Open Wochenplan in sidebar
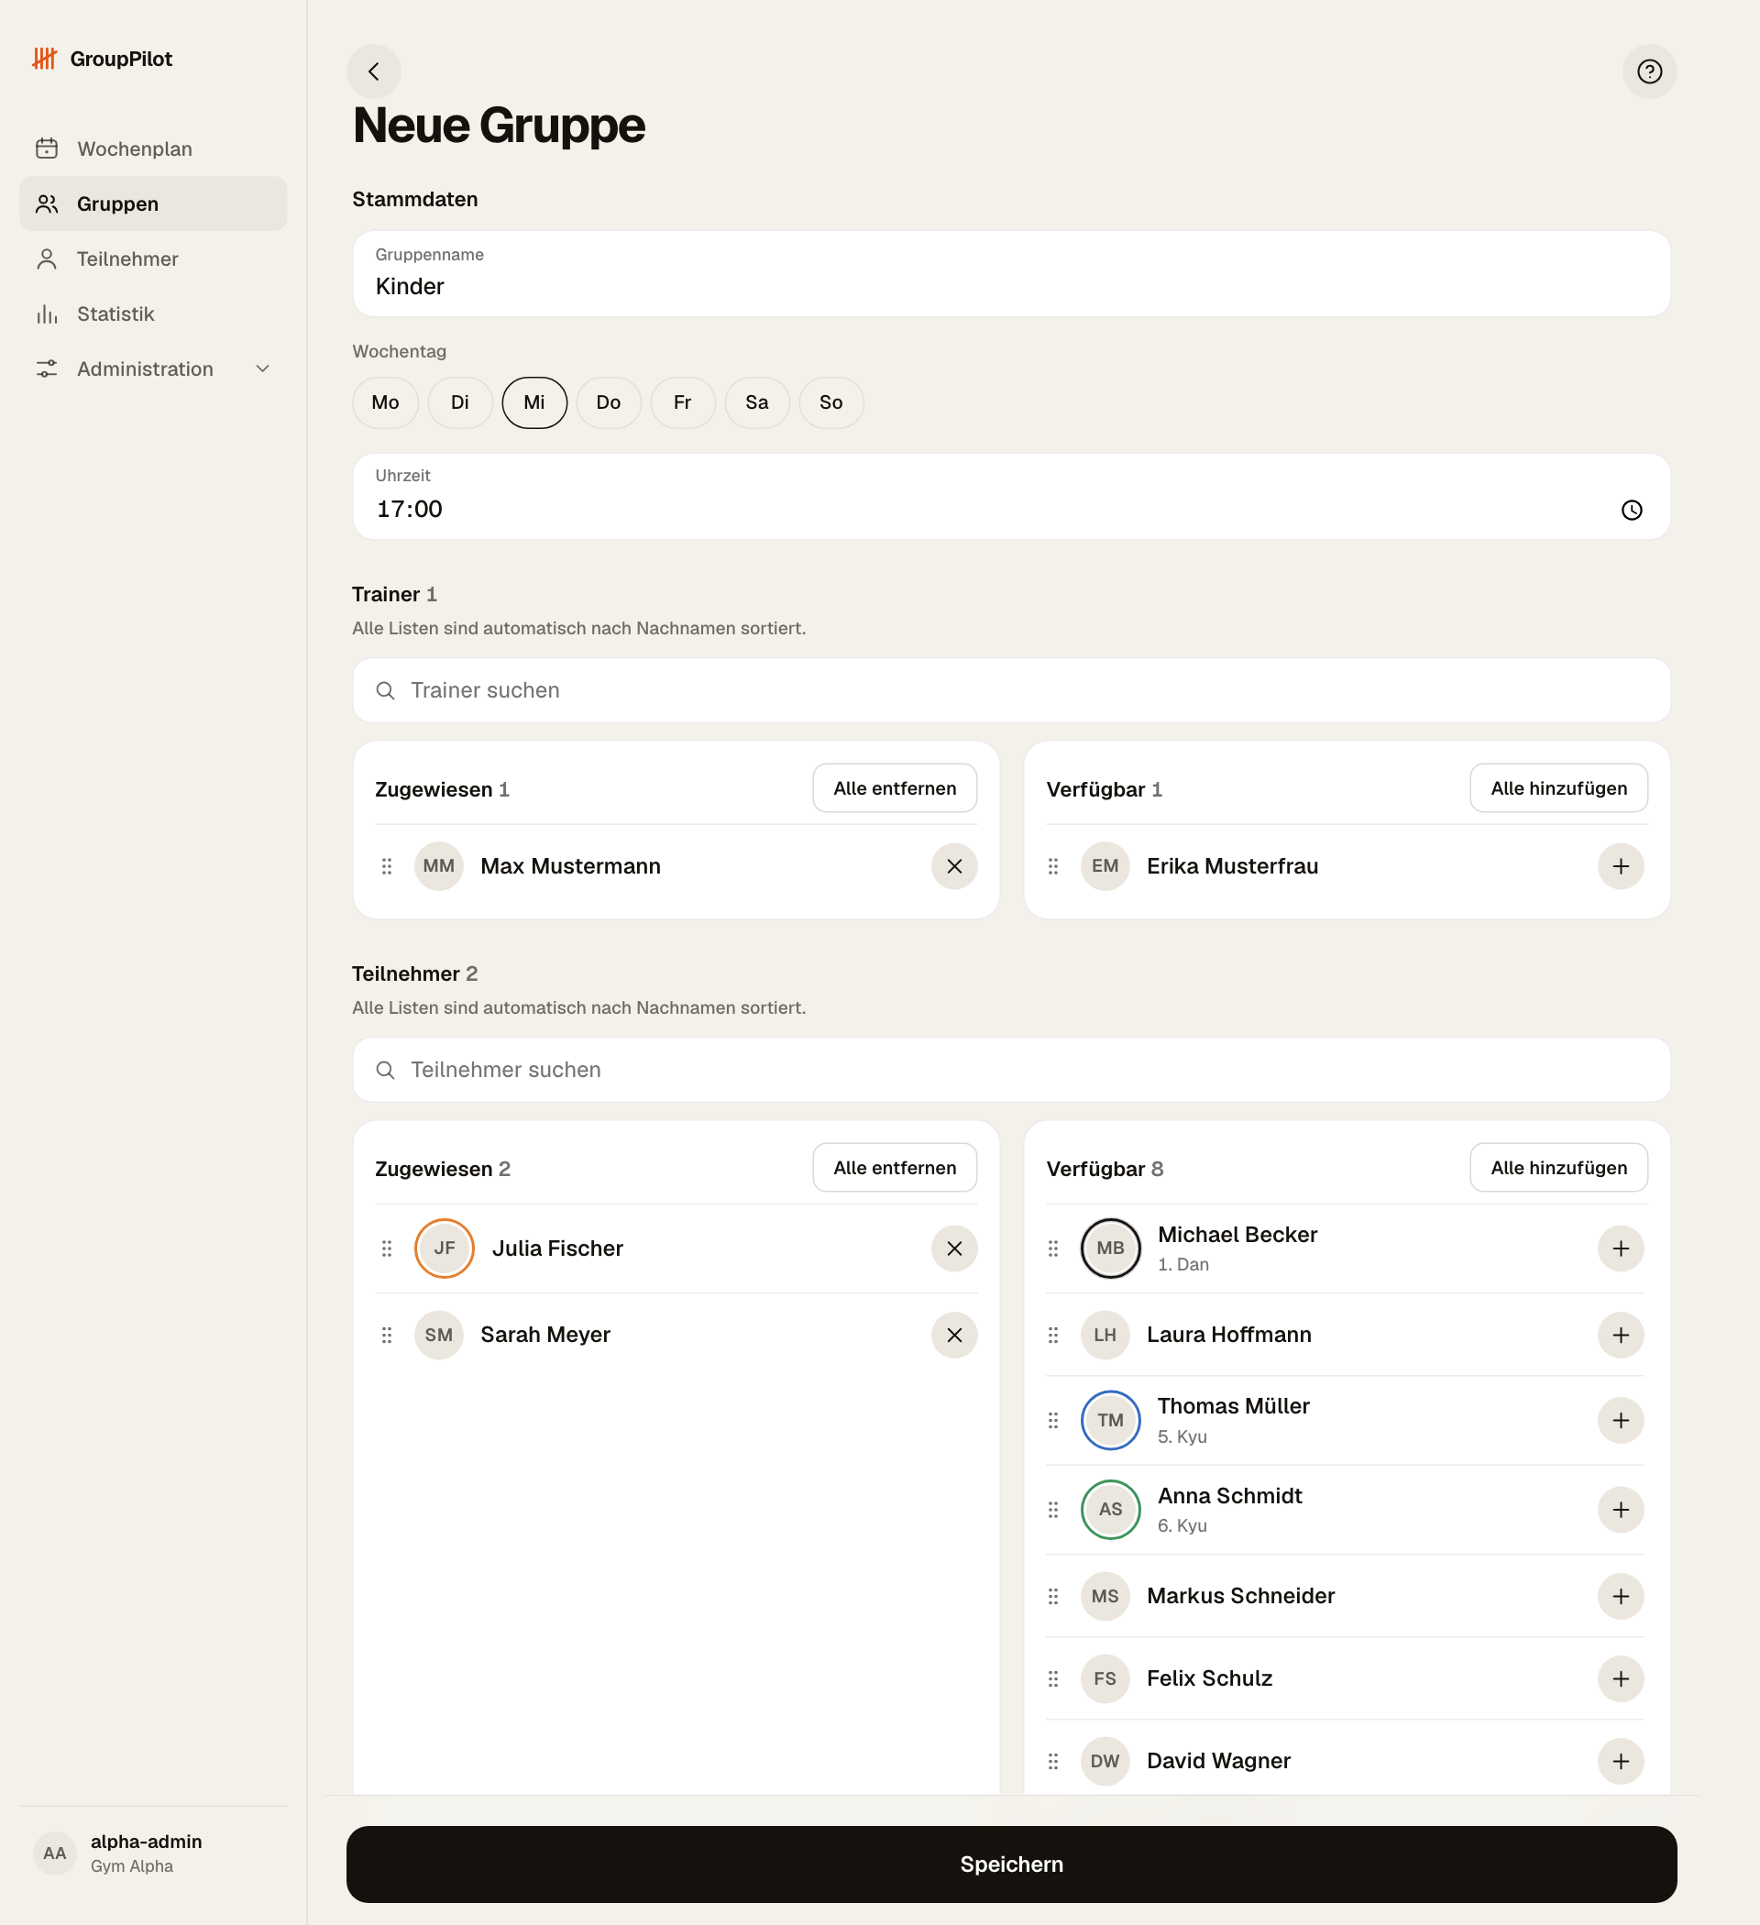The image size is (1760, 1925). 153,148
